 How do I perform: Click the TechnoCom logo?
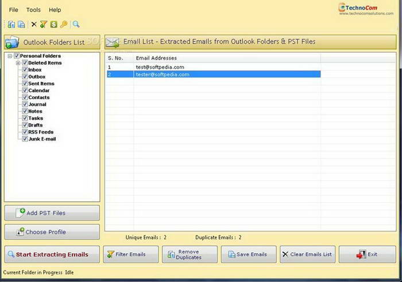[358, 7]
